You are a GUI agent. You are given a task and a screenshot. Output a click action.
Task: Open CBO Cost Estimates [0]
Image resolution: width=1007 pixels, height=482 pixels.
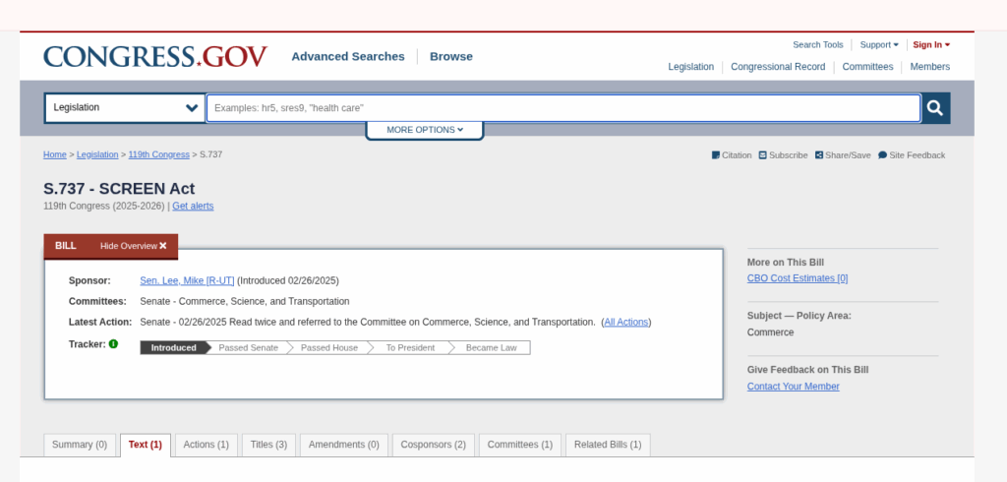797,278
